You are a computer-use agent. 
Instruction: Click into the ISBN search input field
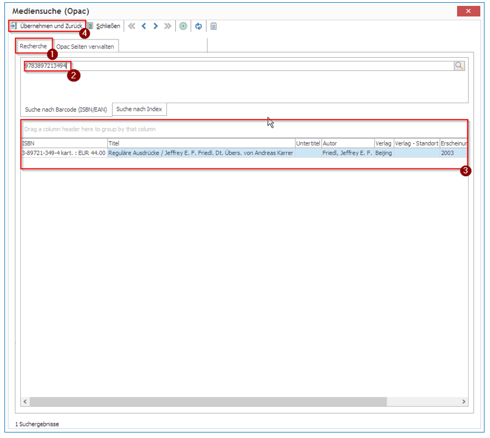(x=239, y=65)
